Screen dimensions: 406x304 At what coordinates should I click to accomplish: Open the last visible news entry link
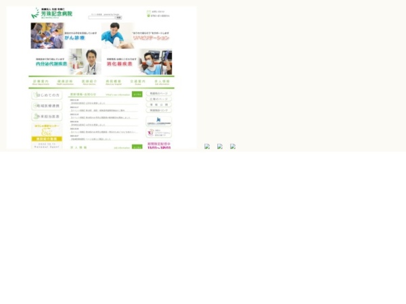91,139
